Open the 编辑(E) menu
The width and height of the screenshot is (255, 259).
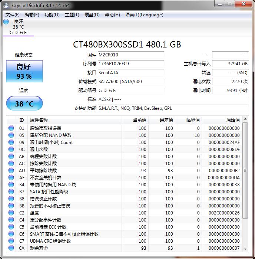(32, 15)
